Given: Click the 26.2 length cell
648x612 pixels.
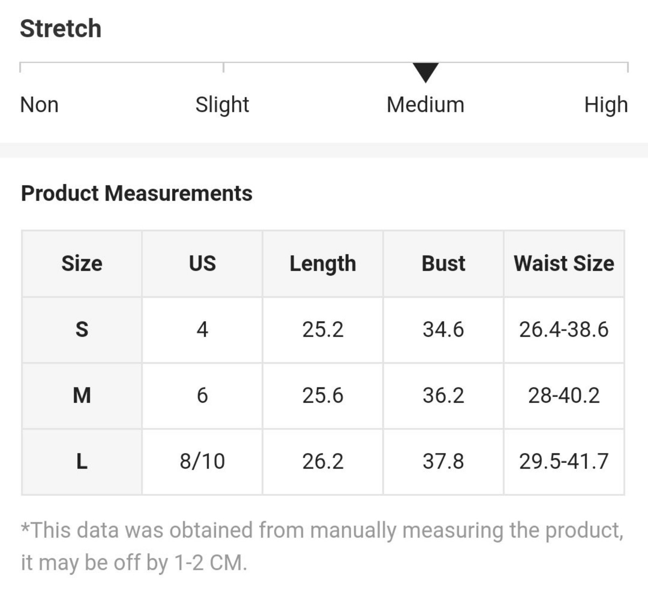Looking at the screenshot, I should (323, 461).
